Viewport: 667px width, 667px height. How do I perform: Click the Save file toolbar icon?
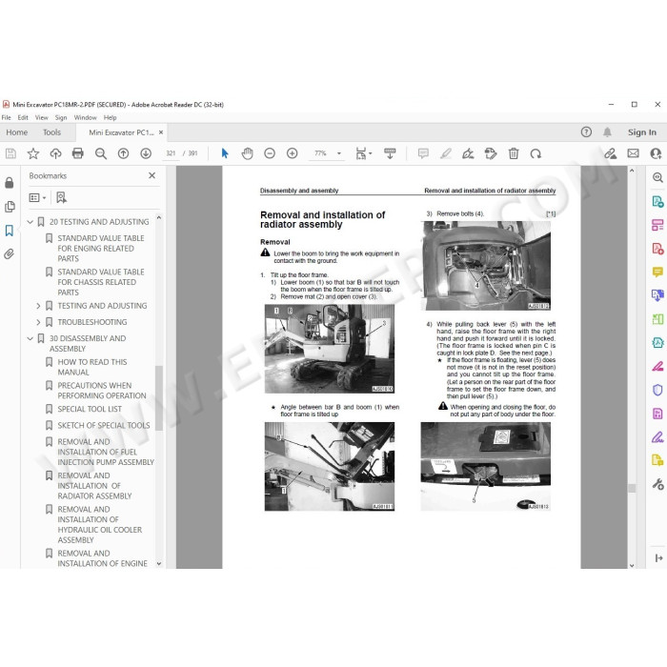click(10, 153)
